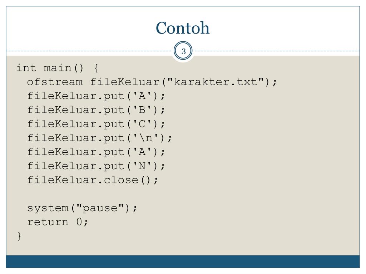Click the opening curly brace after main()
This screenshot has width=366, height=274.
click(96, 68)
